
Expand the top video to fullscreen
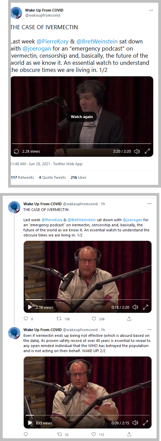coord(147,151)
